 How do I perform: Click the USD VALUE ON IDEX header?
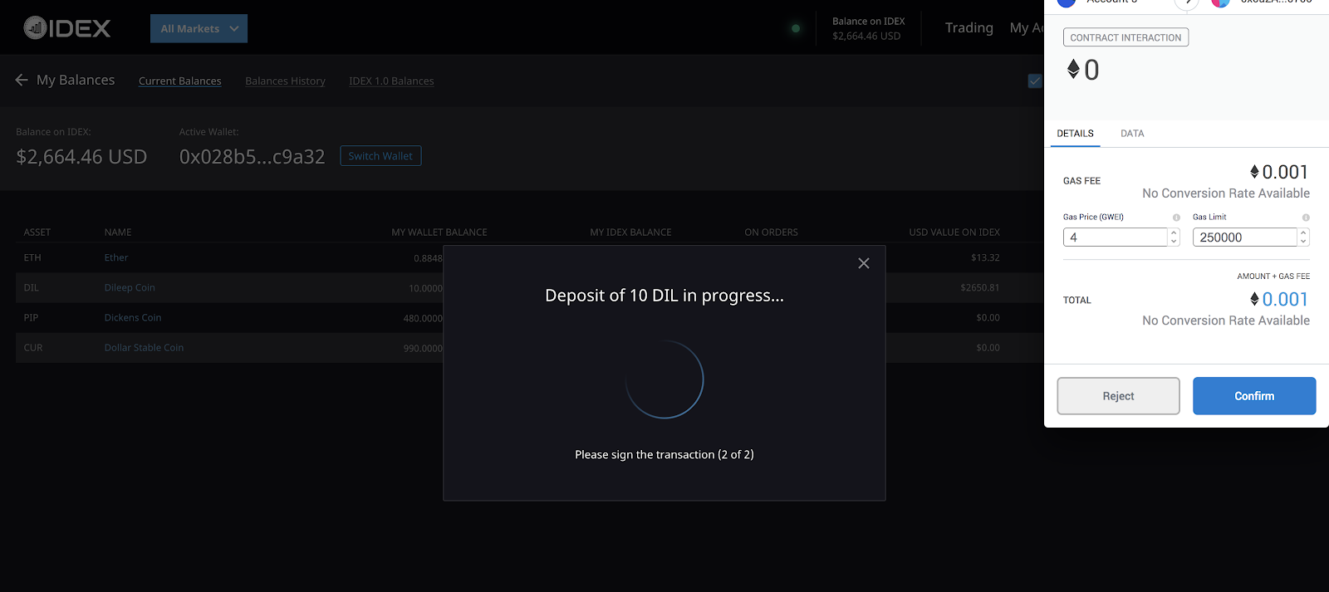click(954, 232)
